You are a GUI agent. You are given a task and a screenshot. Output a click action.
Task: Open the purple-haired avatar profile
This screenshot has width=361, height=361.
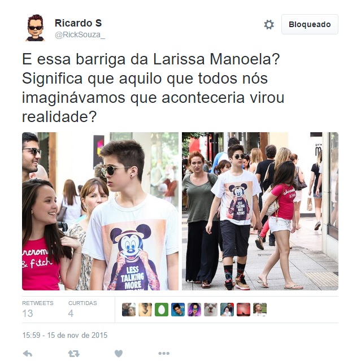194,310
